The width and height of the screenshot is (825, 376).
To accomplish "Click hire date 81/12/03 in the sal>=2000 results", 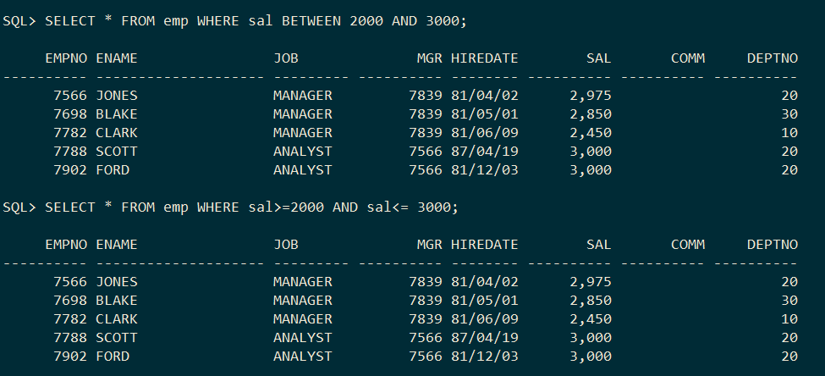I will click(x=485, y=357).
